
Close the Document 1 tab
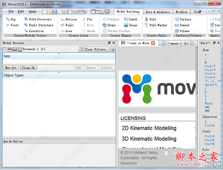[x=192, y=43]
